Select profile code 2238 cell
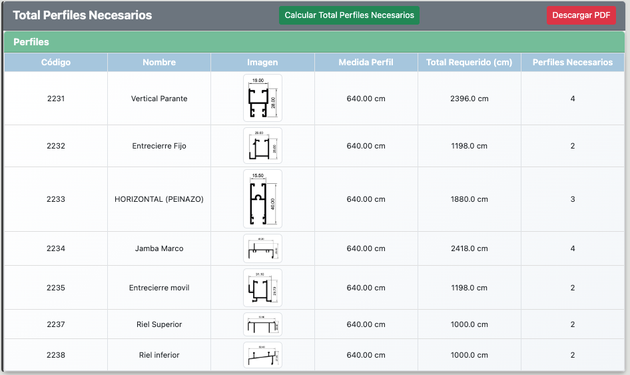The width and height of the screenshot is (630, 375). (x=56, y=355)
